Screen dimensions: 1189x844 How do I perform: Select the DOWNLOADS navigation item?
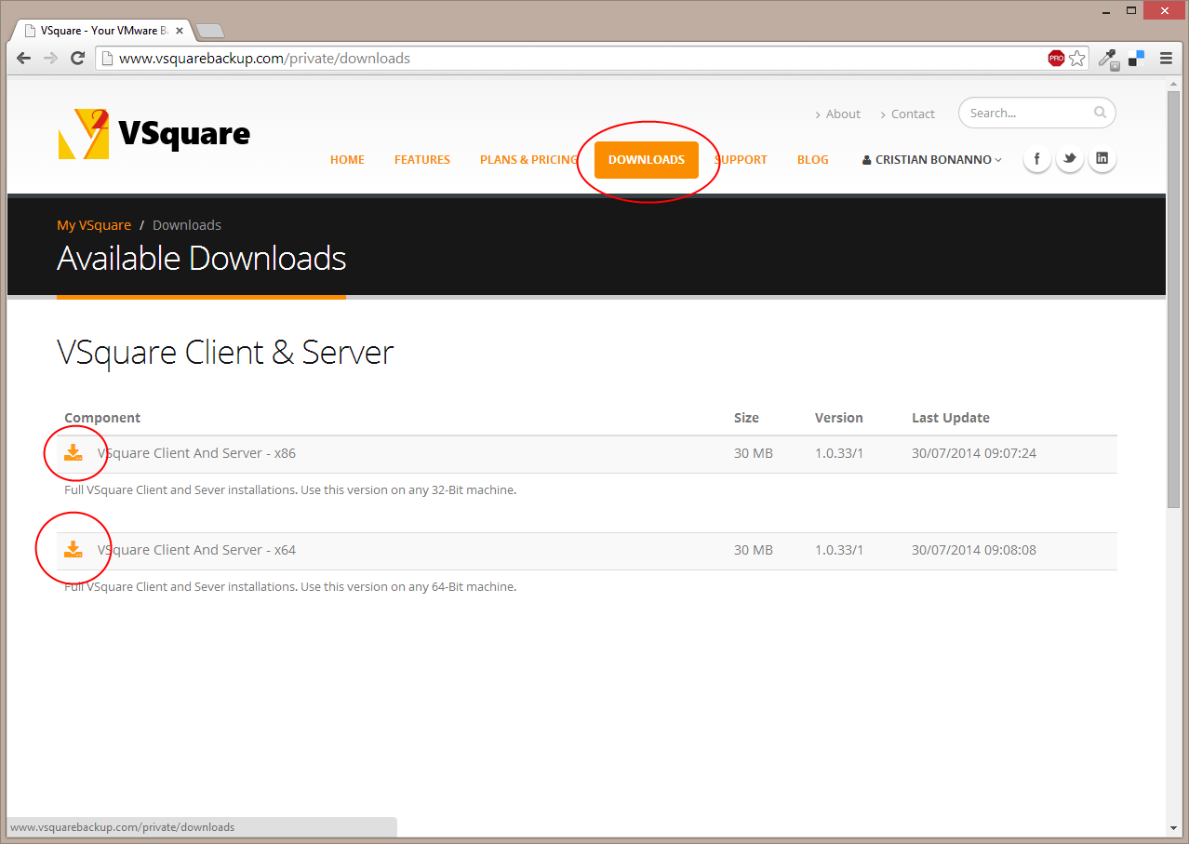(x=647, y=160)
